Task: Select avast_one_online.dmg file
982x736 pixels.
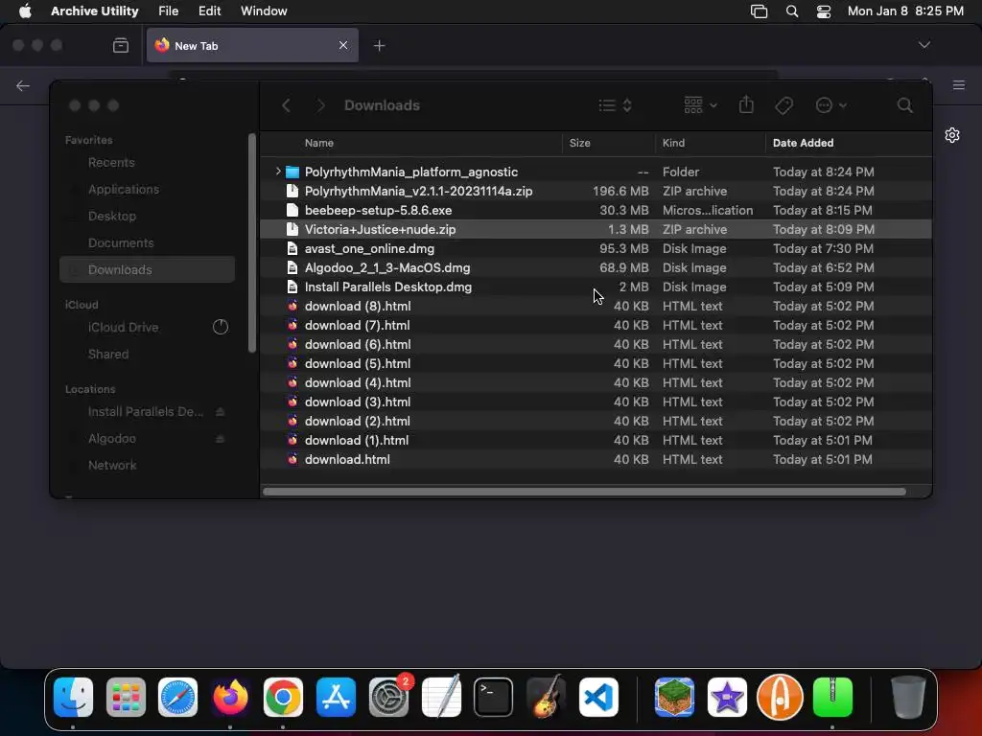Action: (x=596, y=248)
